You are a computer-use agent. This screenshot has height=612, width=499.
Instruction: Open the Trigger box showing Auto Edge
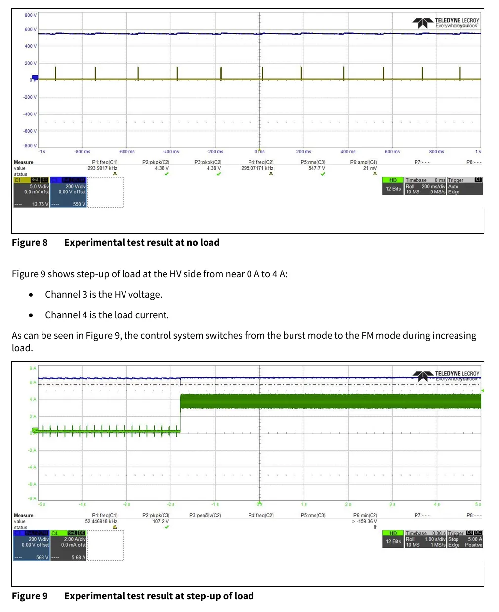[x=465, y=186]
